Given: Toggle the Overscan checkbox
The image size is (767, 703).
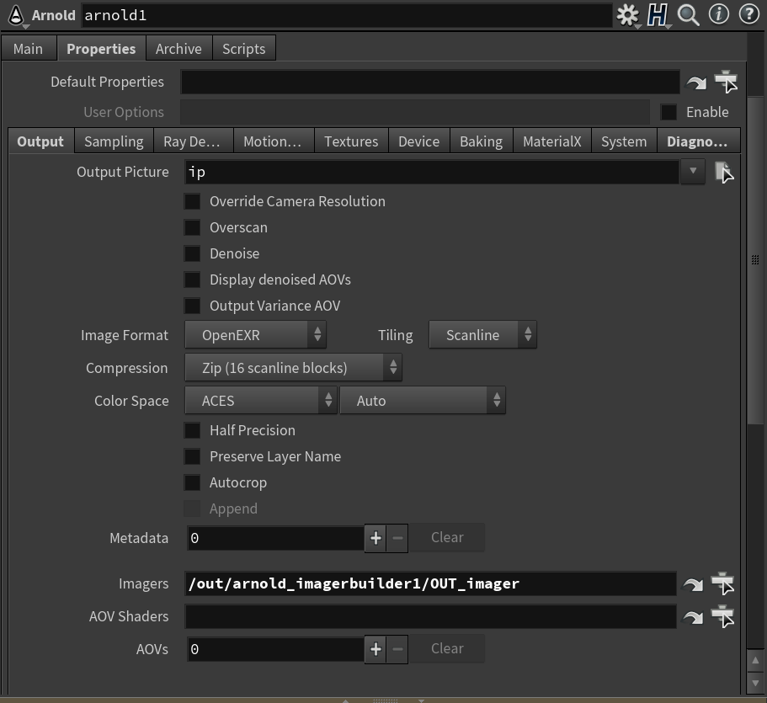Looking at the screenshot, I should point(192,227).
